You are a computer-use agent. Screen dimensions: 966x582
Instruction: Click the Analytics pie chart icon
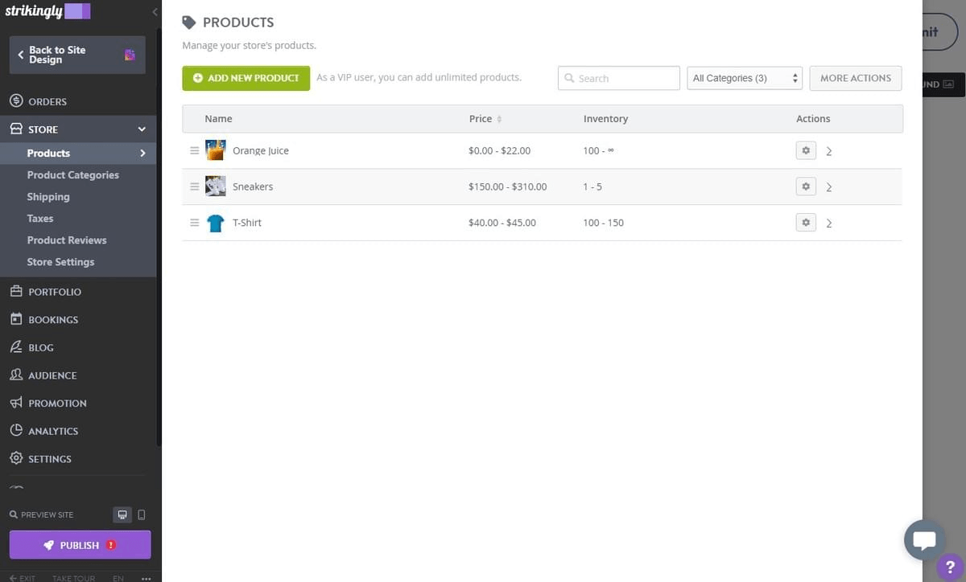point(15,431)
